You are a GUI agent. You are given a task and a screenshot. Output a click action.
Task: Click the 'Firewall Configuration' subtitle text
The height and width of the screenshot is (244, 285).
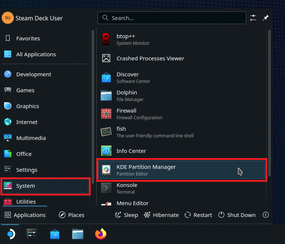pos(139,118)
